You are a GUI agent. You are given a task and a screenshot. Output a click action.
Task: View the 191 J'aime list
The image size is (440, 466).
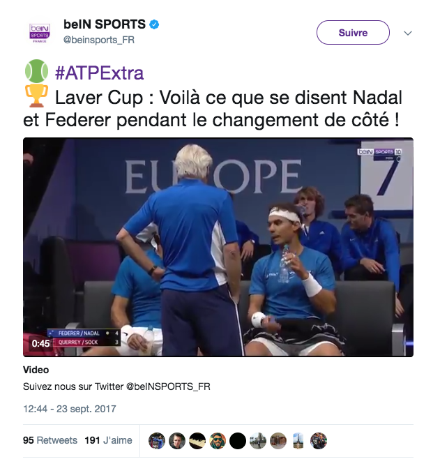(x=109, y=440)
